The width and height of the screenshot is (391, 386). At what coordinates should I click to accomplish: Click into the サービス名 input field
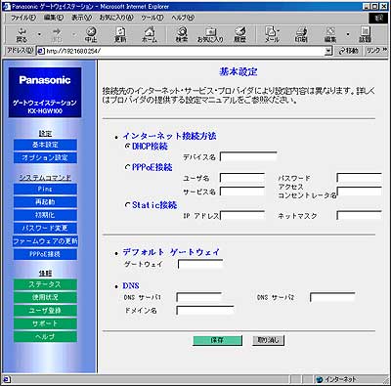pyautogui.click(x=242, y=192)
